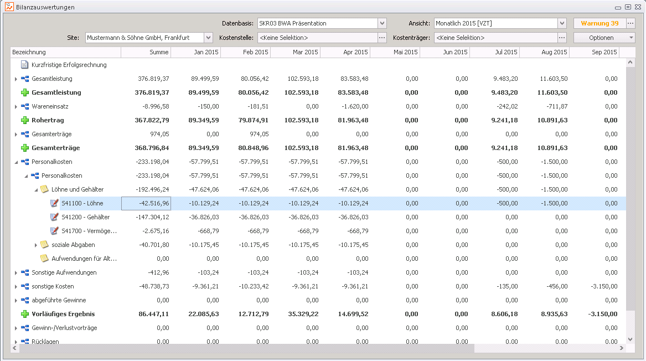Click the green plus icon beside Vorläufiges Ergebnis
The width and height of the screenshot is (646, 361).
[24, 314]
